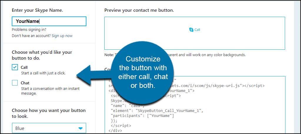Click the Chat option label
301x134 pixels.
(25, 83)
